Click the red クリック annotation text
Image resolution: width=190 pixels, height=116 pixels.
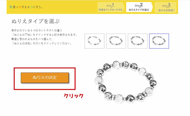[73, 96]
